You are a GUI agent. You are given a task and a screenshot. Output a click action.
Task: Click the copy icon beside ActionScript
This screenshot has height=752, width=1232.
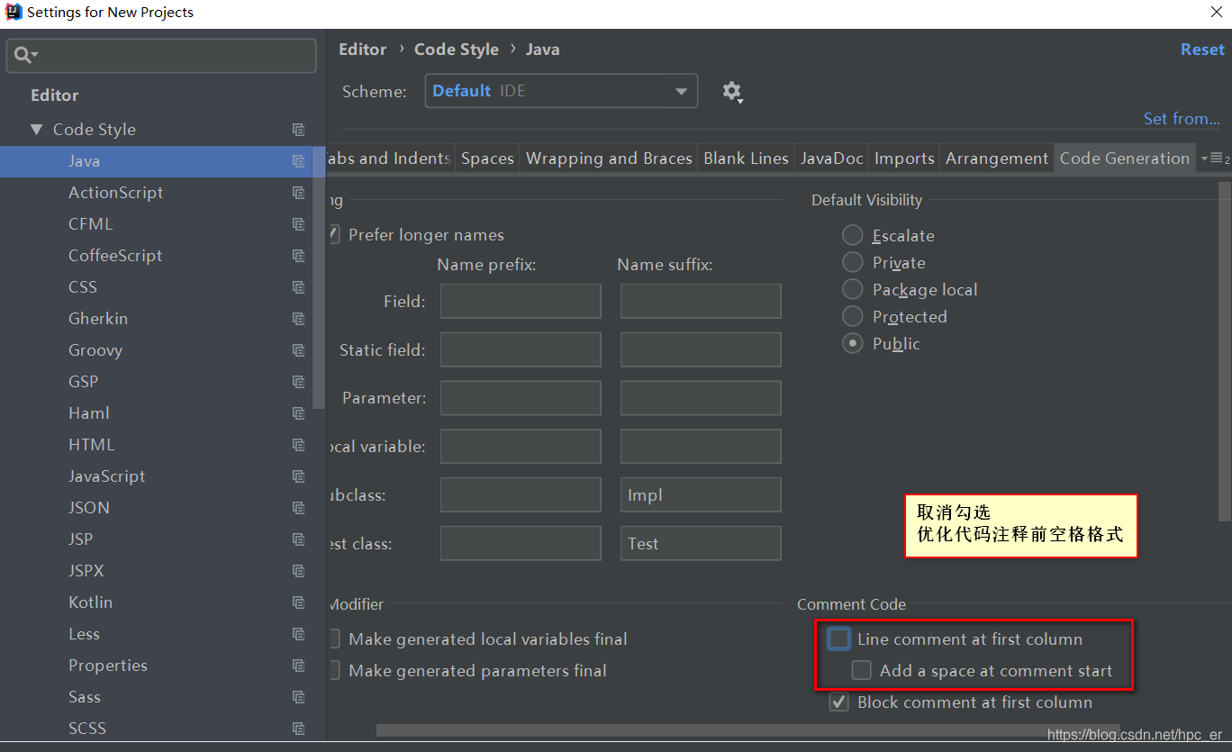298,193
